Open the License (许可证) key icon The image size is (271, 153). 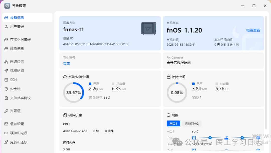(x=6, y=111)
